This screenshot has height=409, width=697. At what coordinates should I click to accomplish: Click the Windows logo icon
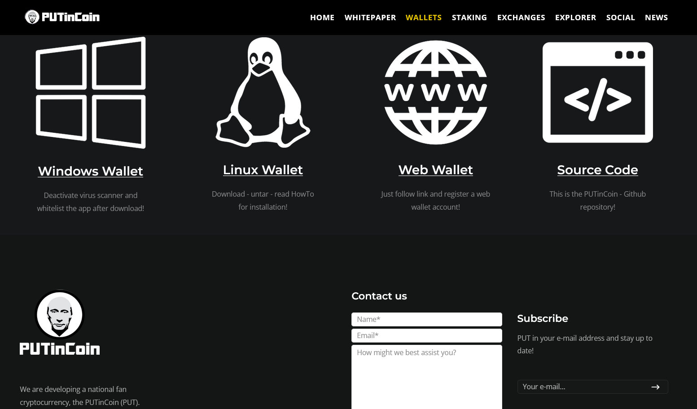91,92
